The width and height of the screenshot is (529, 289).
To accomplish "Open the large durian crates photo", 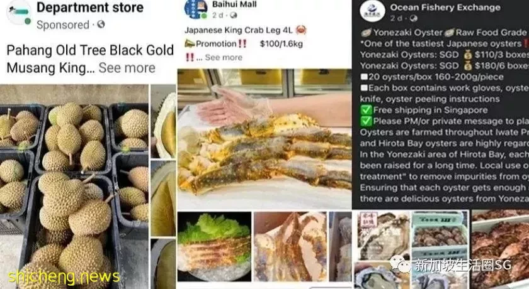I will click(74, 187).
